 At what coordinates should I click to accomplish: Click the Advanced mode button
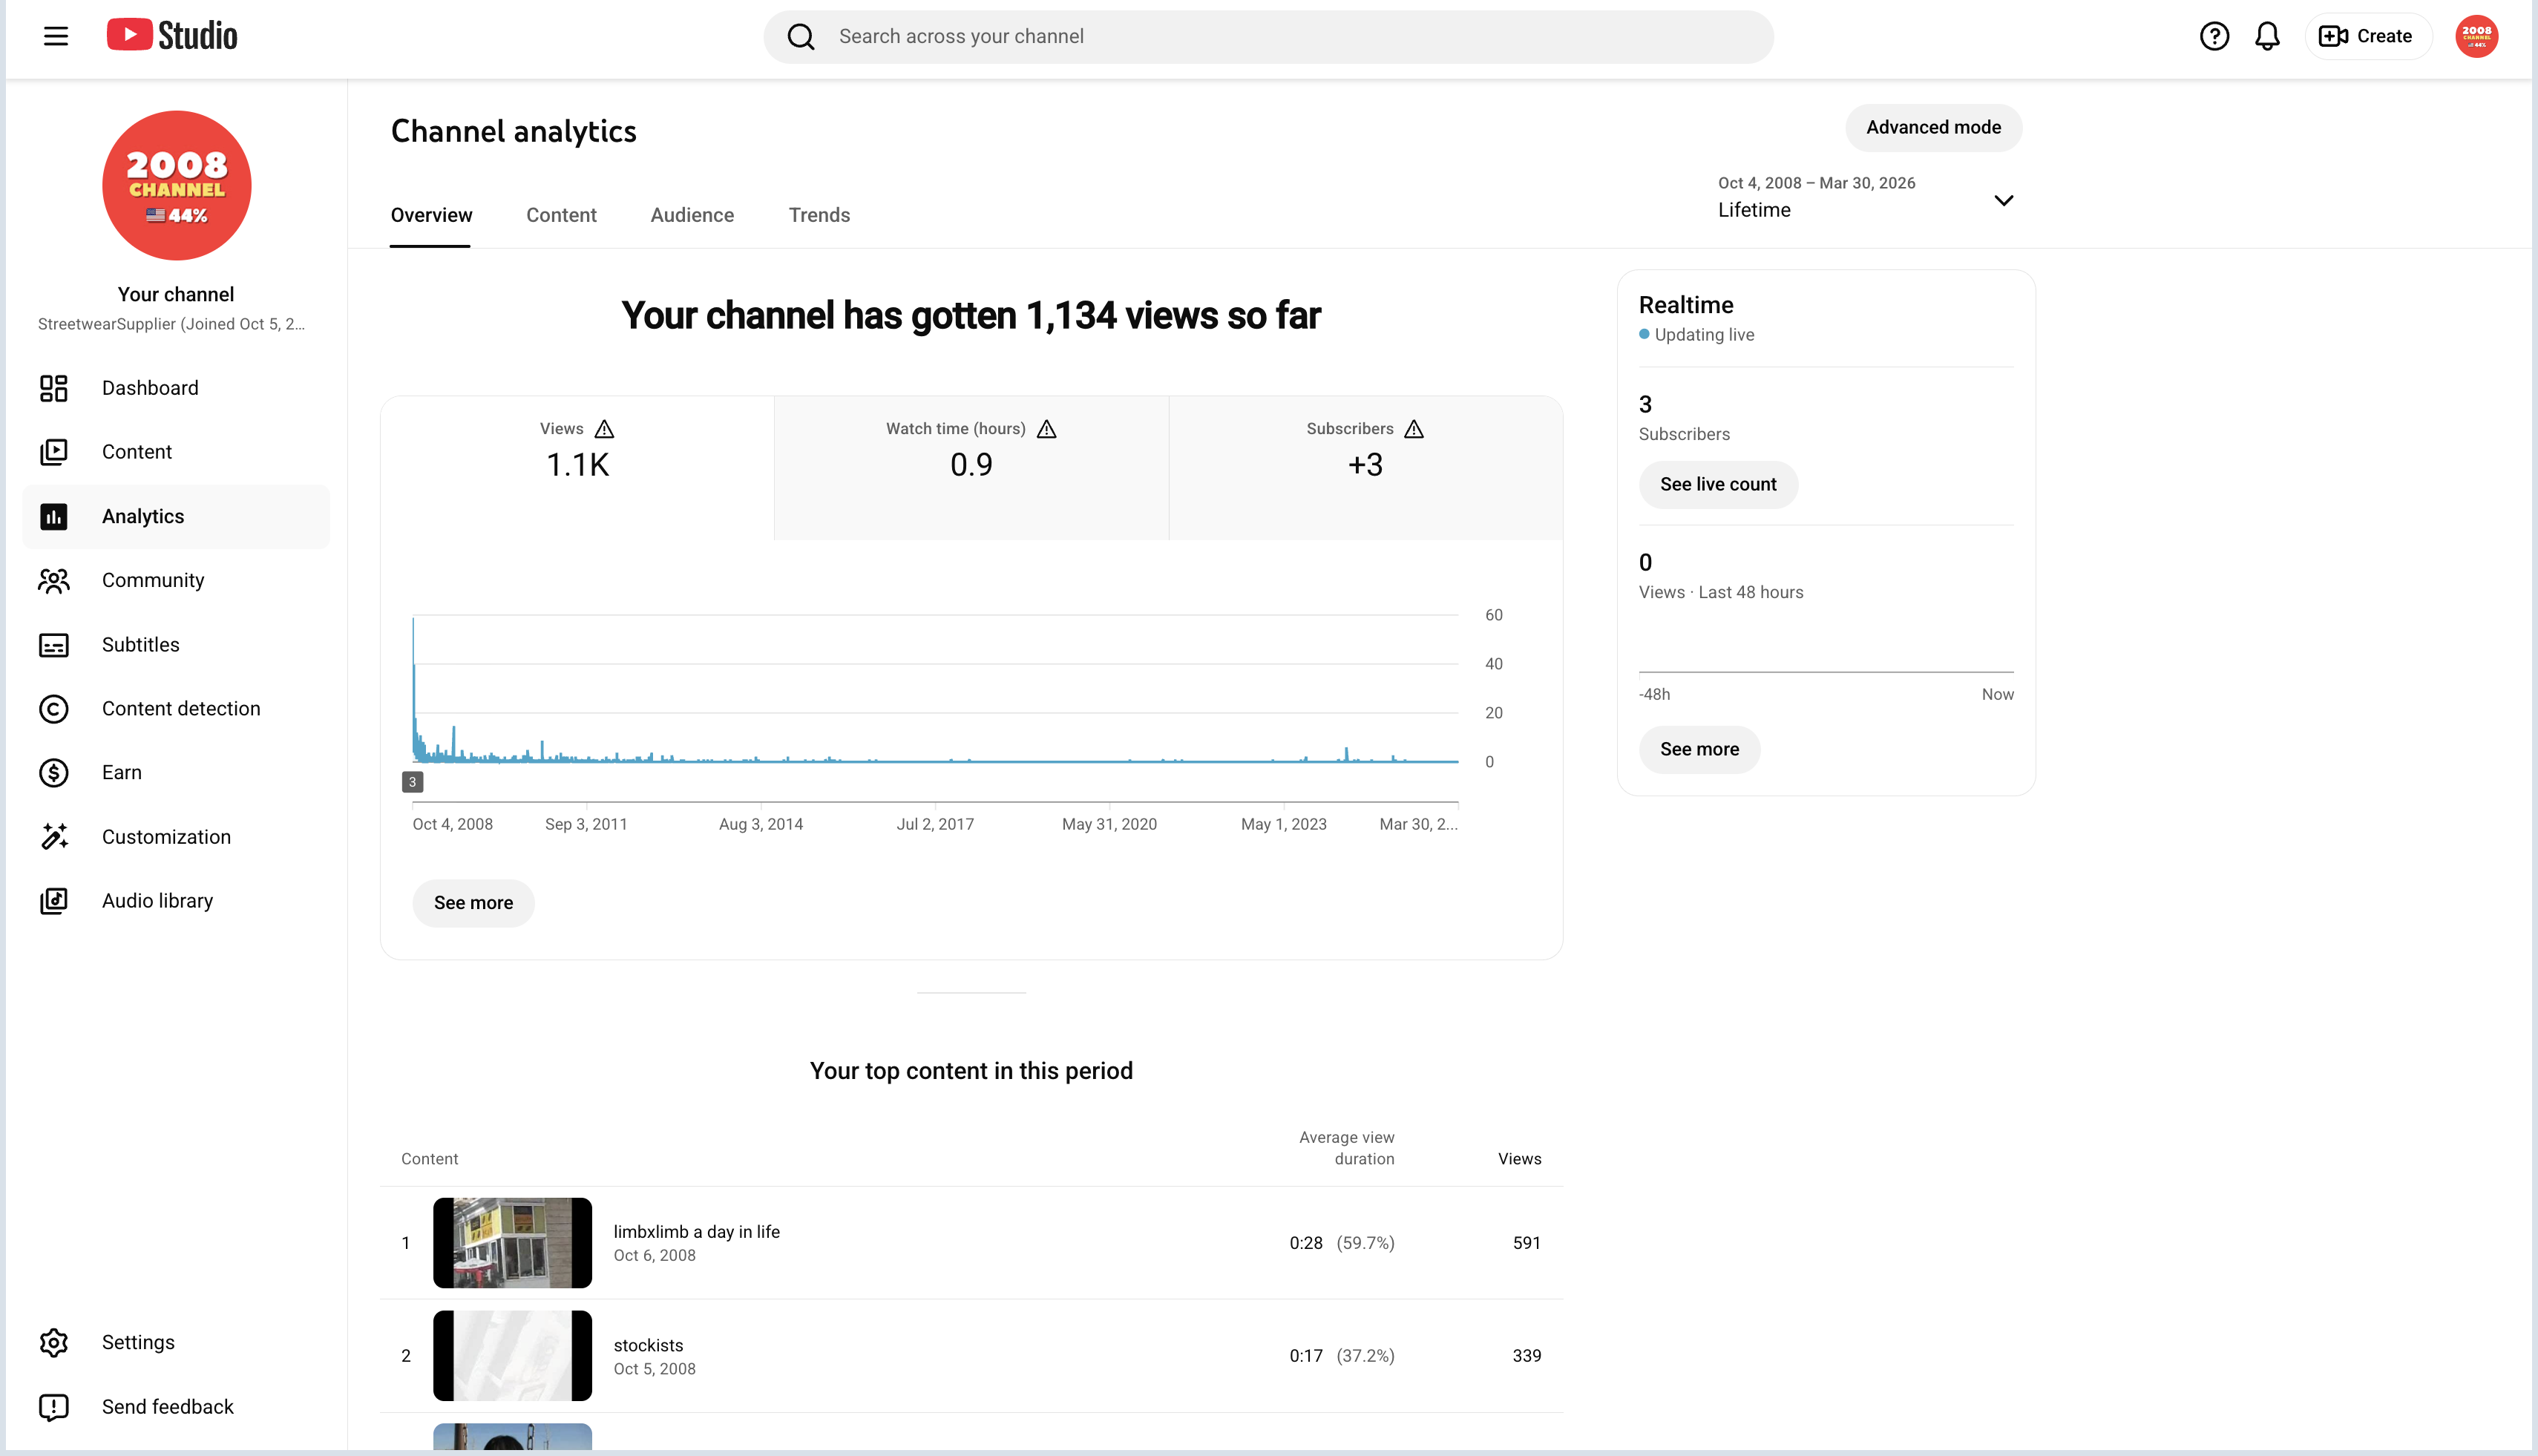coord(1933,128)
